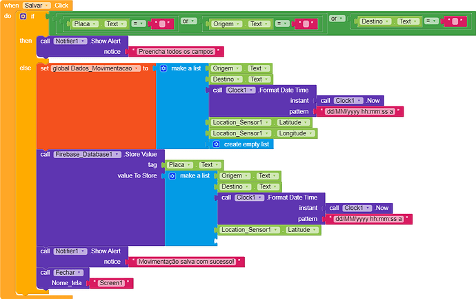
Task: Click gear icon on create empty list block
Action: tap(216, 144)
